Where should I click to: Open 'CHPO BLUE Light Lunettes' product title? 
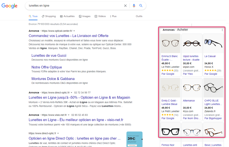pyautogui.click(x=213, y=102)
